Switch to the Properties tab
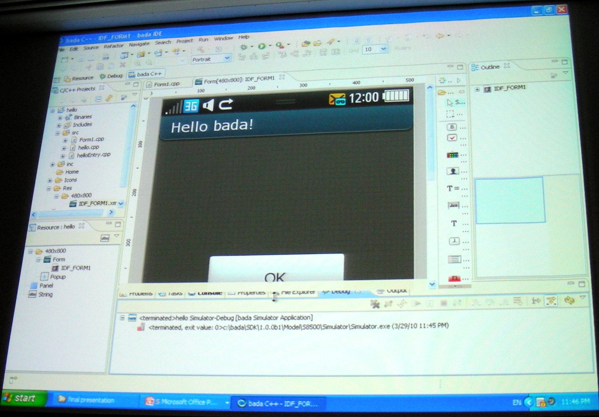 (246, 292)
